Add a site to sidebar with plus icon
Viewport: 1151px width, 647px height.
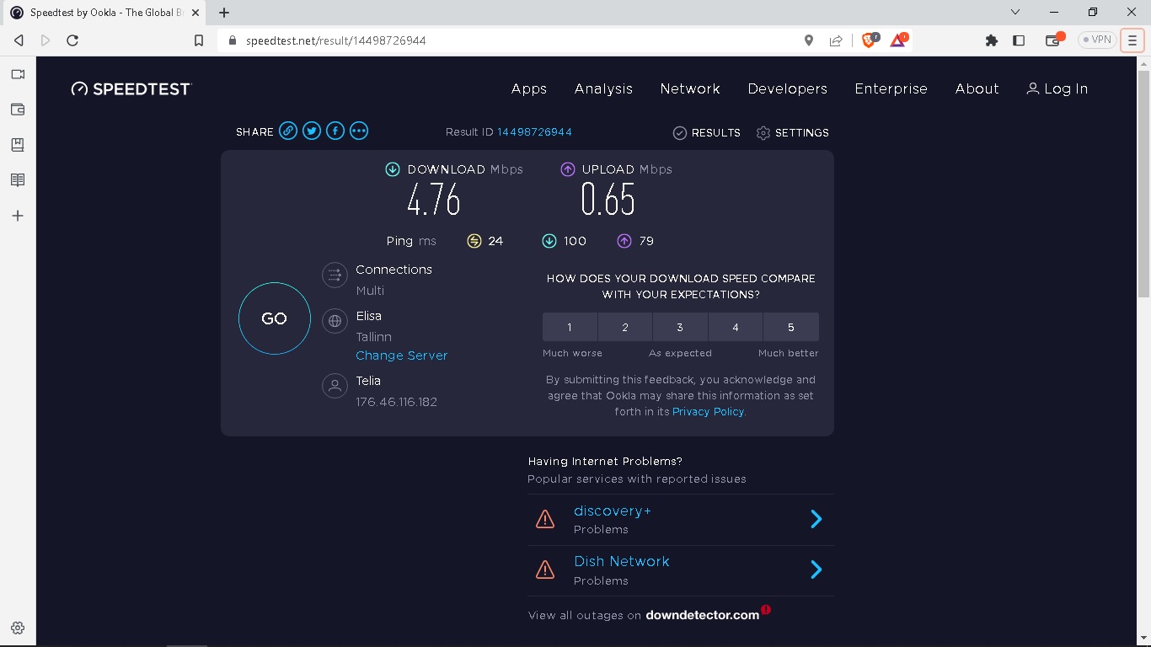18,216
